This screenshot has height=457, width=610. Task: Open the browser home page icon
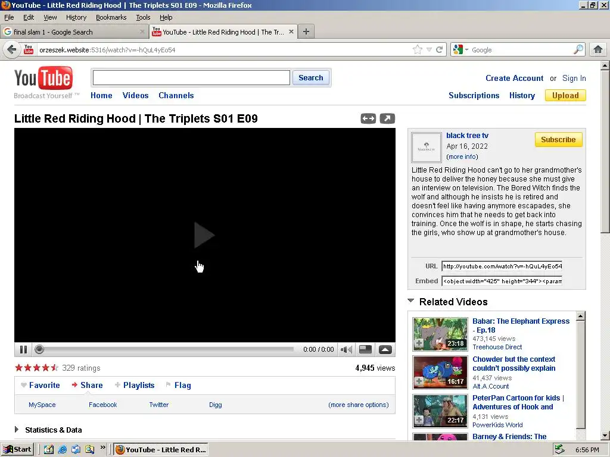[598, 50]
